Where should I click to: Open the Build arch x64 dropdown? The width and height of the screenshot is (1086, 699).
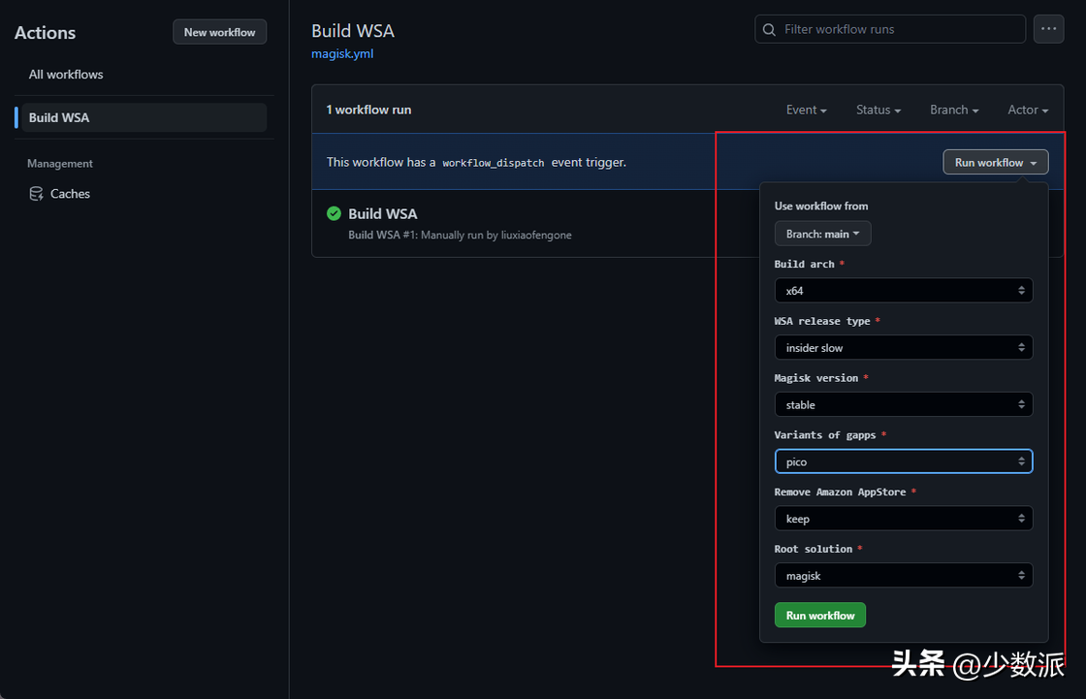(x=903, y=291)
